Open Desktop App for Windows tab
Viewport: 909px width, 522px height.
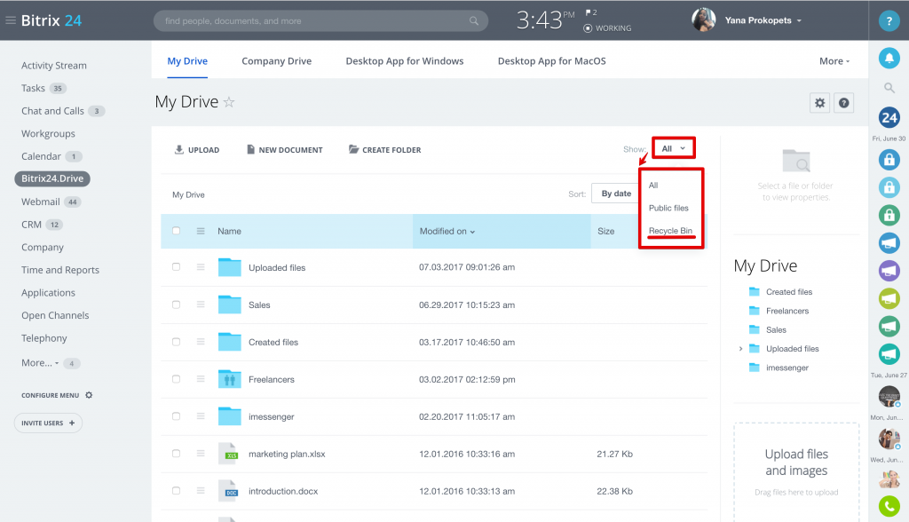[x=405, y=61]
